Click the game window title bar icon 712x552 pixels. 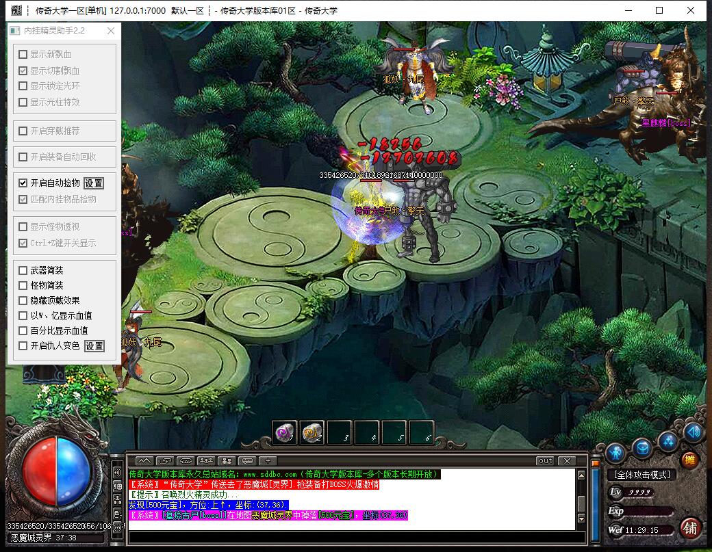[x=16, y=10]
